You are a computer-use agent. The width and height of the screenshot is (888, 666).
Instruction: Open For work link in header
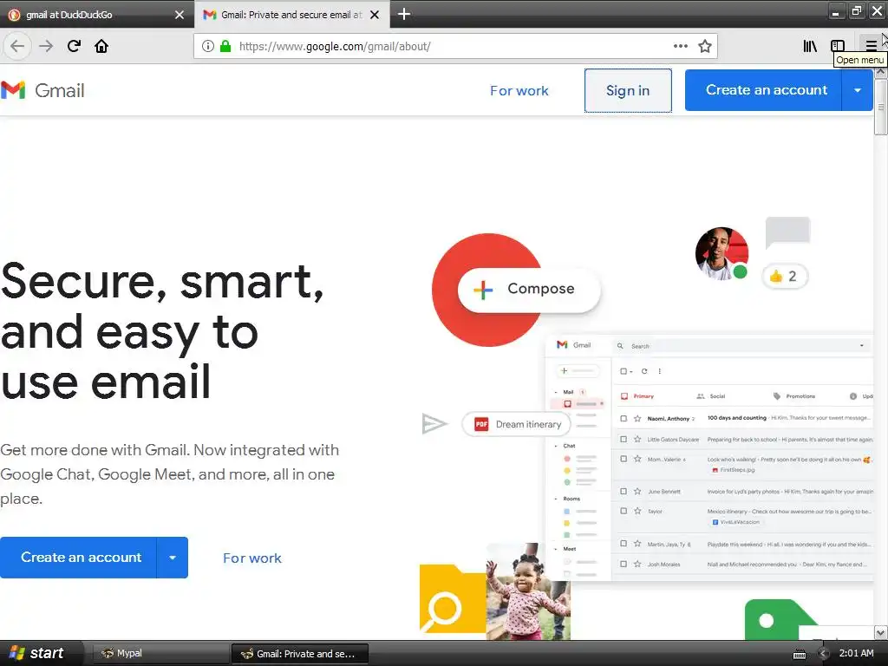pyautogui.click(x=519, y=90)
